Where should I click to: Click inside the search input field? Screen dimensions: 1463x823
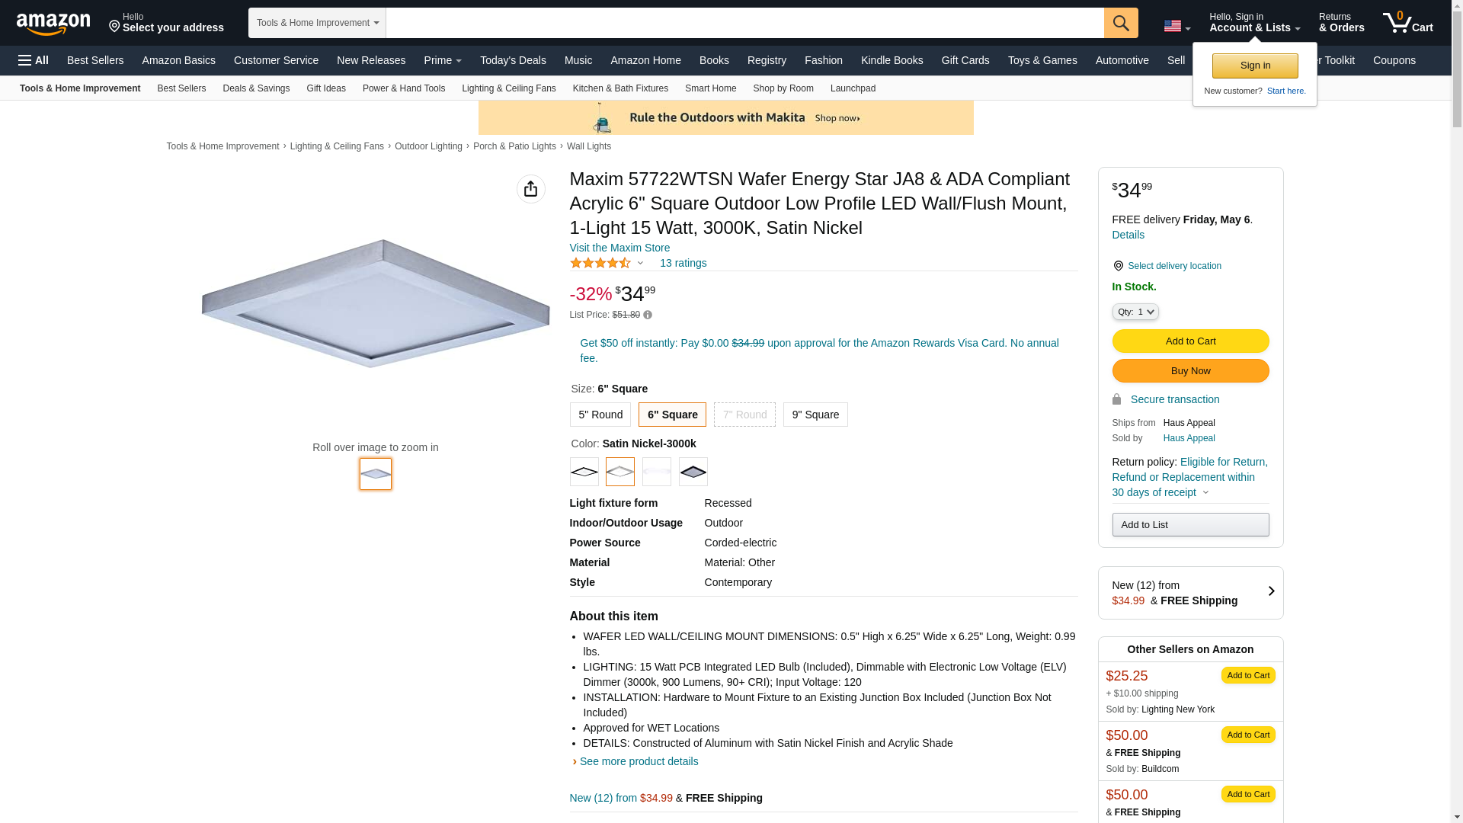click(744, 23)
